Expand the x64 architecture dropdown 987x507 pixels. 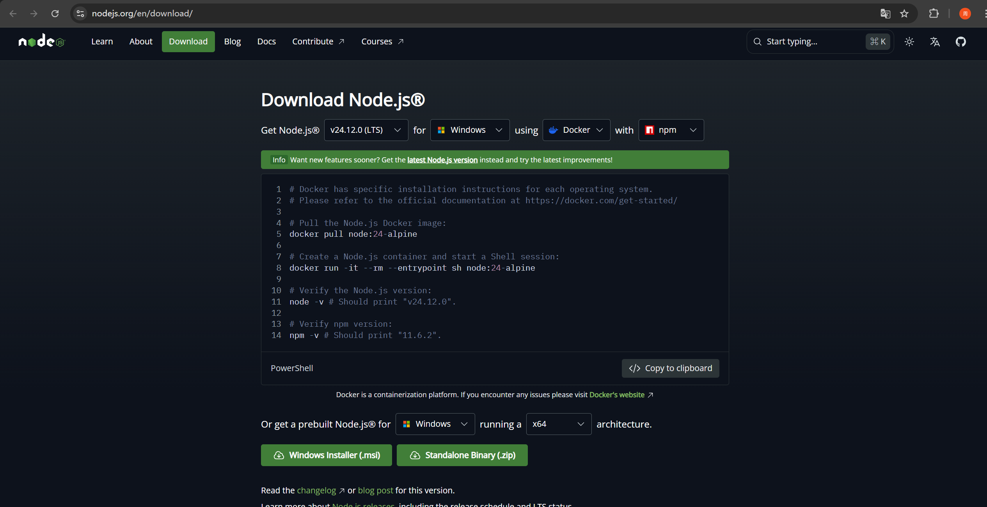[559, 424]
